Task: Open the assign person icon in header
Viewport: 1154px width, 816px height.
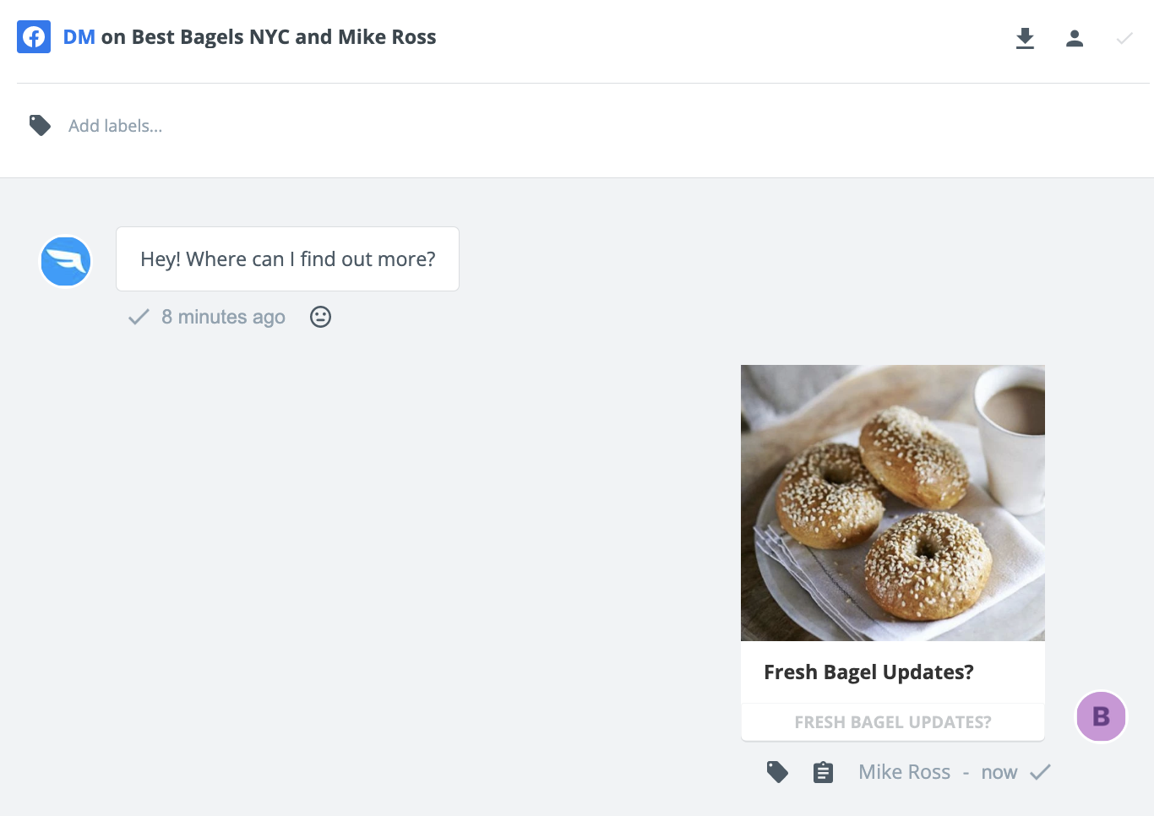Action: 1075,38
